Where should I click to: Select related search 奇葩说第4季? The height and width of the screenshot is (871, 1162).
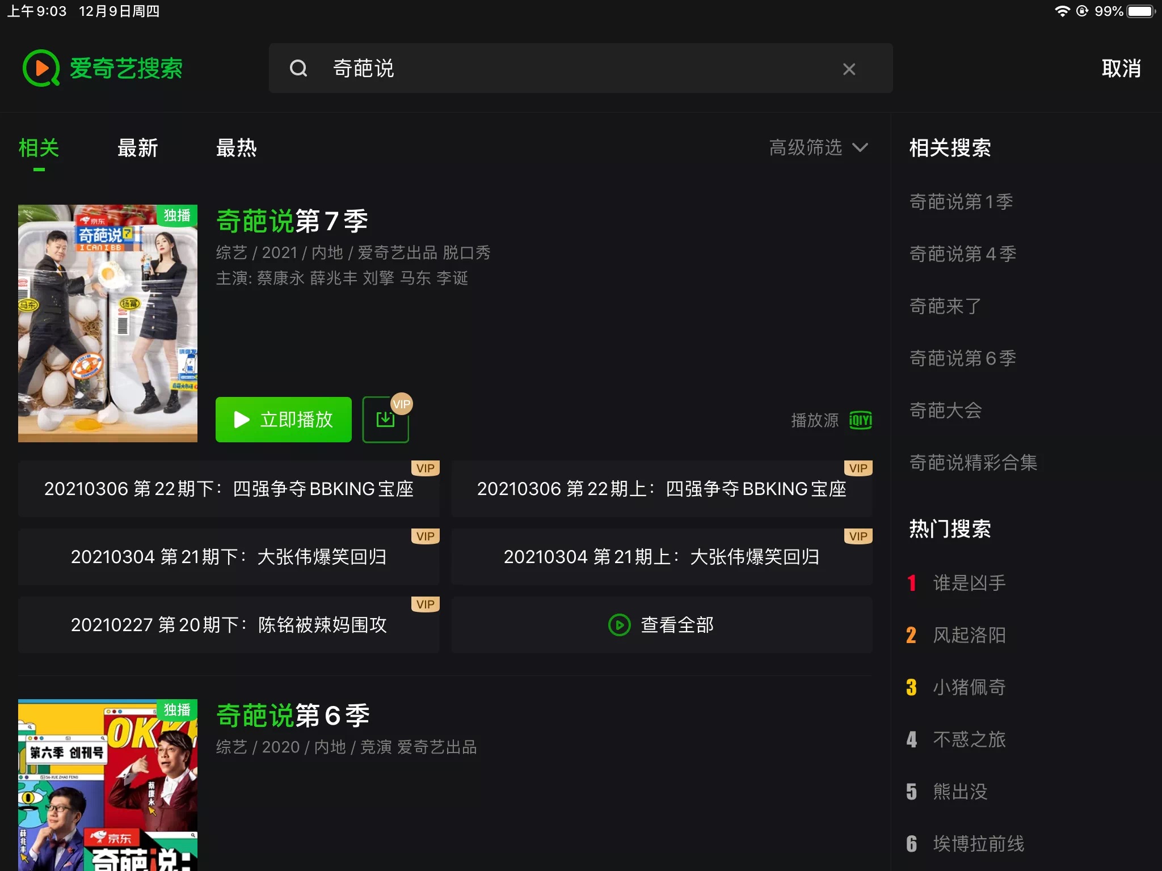tap(963, 254)
